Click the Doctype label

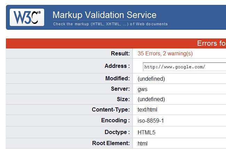pos(117,132)
